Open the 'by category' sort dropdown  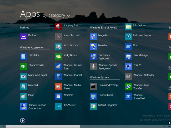(56, 15)
